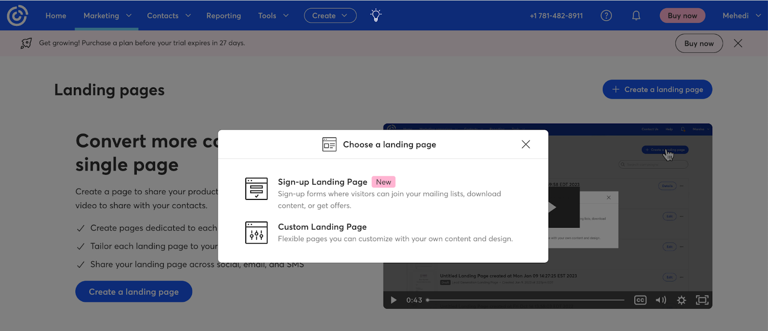
Task: Expand the Marketing dropdown chevron
Action: [129, 15]
